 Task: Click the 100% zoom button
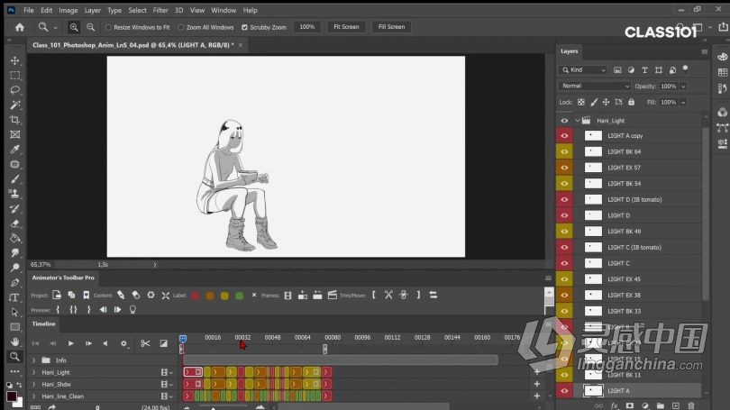[x=306, y=27]
